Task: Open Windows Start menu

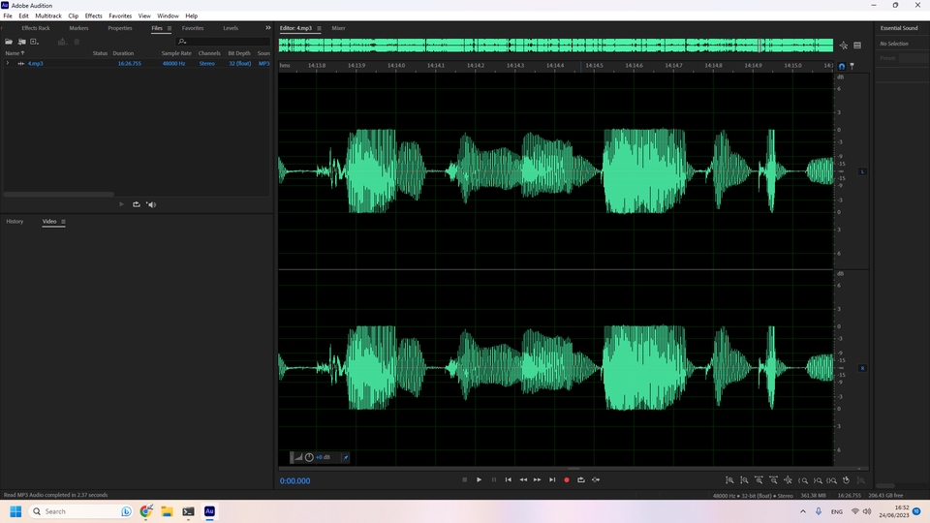Action: 16,511
